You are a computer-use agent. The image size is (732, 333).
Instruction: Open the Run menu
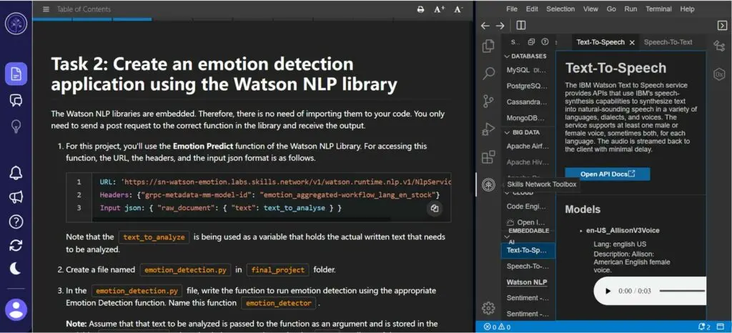[x=630, y=9]
